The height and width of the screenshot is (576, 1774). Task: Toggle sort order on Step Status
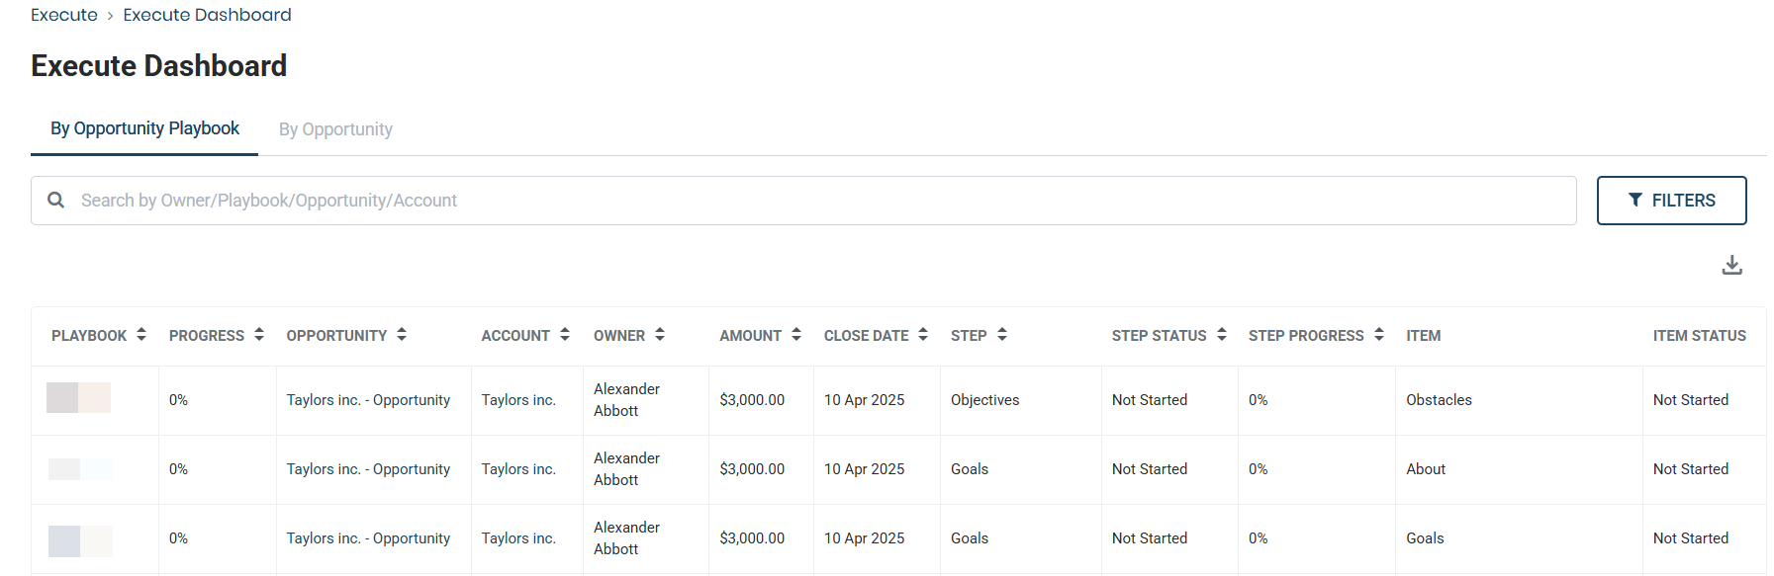point(1222,335)
